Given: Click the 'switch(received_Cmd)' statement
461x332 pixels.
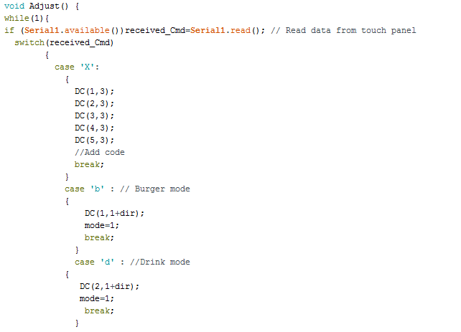Looking at the screenshot, I should 64,43.
